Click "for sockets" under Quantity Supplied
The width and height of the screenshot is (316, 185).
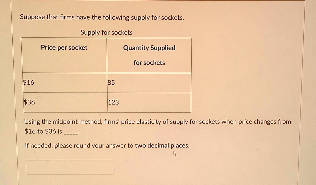[x=149, y=63]
